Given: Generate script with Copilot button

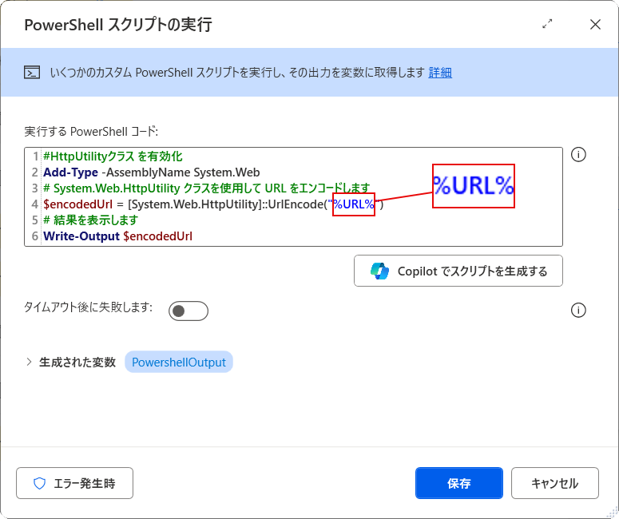Looking at the screenshot, I should pyautogui.click(x=458, y=271).
